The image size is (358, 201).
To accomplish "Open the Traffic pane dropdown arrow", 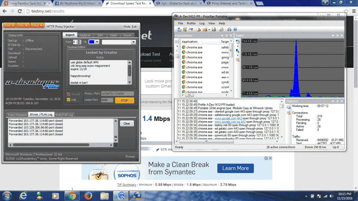I will tap(333, 36).
